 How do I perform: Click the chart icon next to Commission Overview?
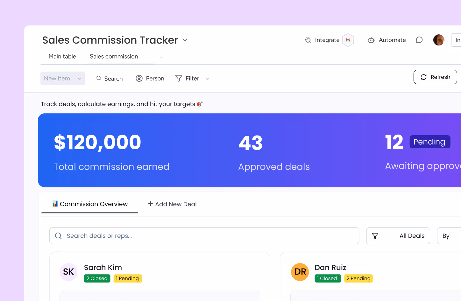(55, 204)
